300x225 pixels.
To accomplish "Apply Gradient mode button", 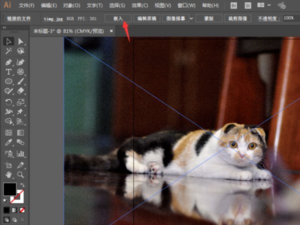I will pyautogui.click(x=14, y=210).
